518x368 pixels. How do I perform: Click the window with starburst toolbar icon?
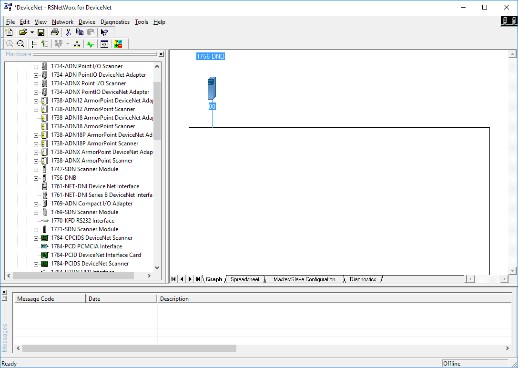click(104, 43)
